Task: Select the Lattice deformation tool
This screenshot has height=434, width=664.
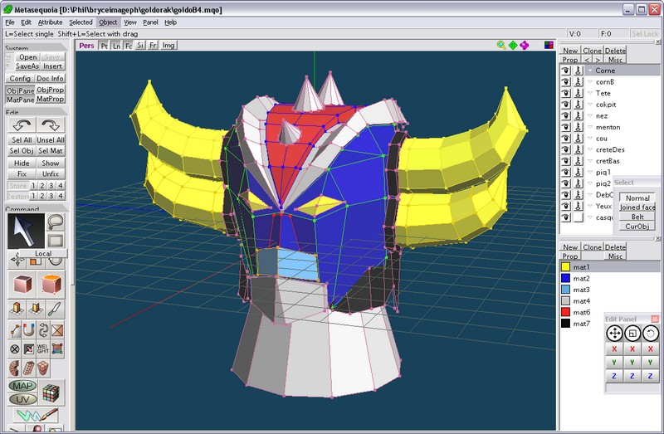Action: pos(43,368)
